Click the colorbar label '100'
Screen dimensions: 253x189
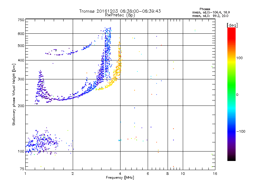point(239,58)
